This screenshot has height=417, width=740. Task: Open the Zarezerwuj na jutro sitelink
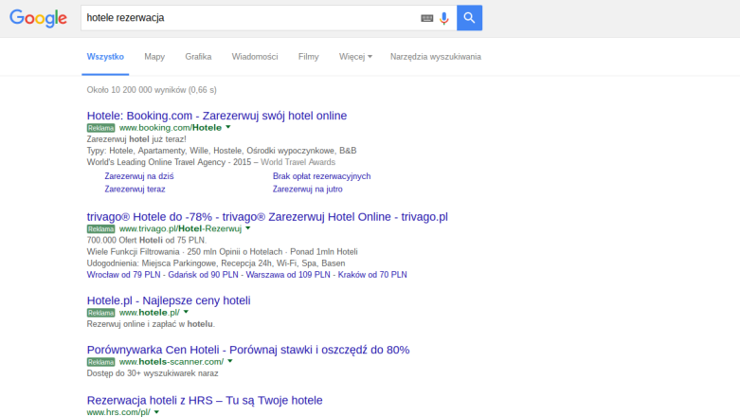tap(308, 189)
